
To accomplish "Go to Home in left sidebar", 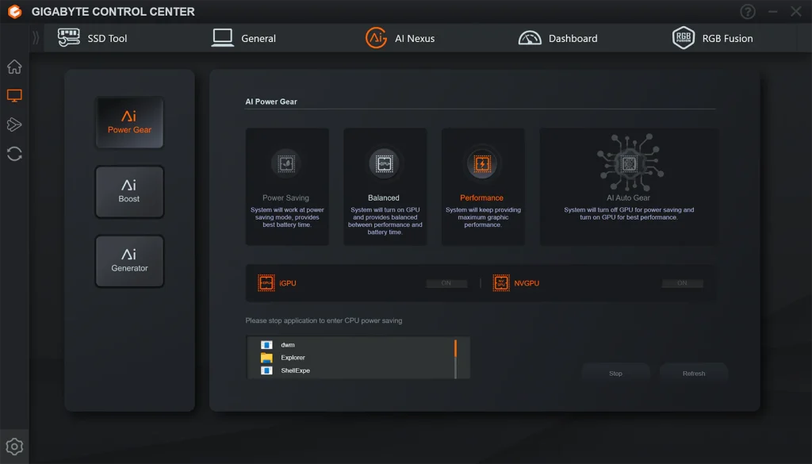I will point(14,67).
